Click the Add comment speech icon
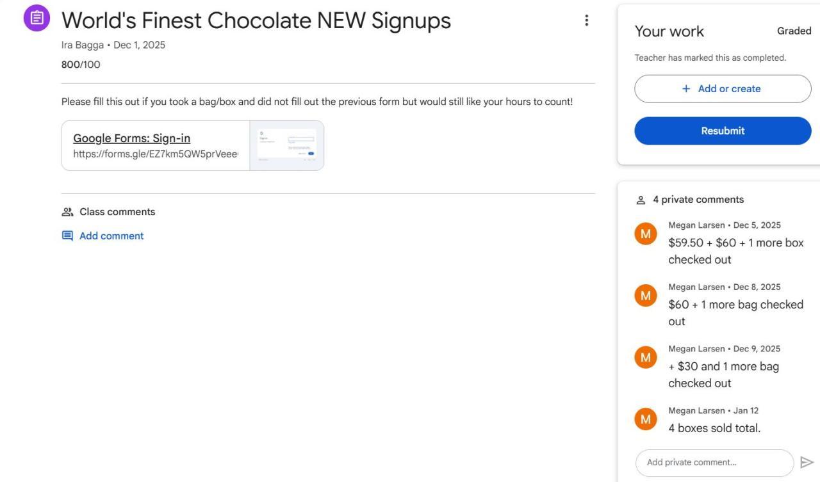 67,236
